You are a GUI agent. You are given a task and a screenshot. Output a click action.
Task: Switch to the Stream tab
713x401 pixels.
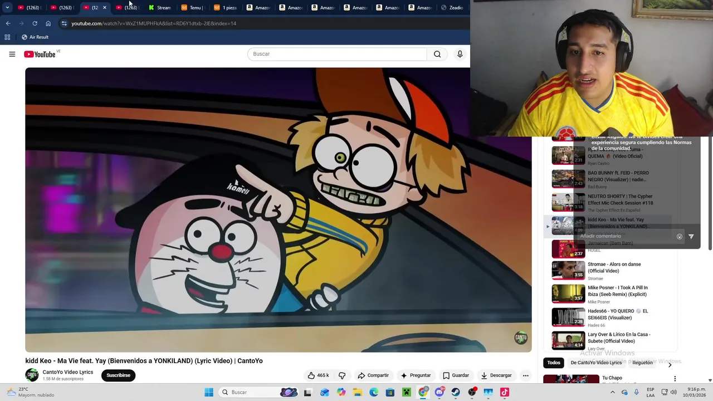[x=160, y=7]
